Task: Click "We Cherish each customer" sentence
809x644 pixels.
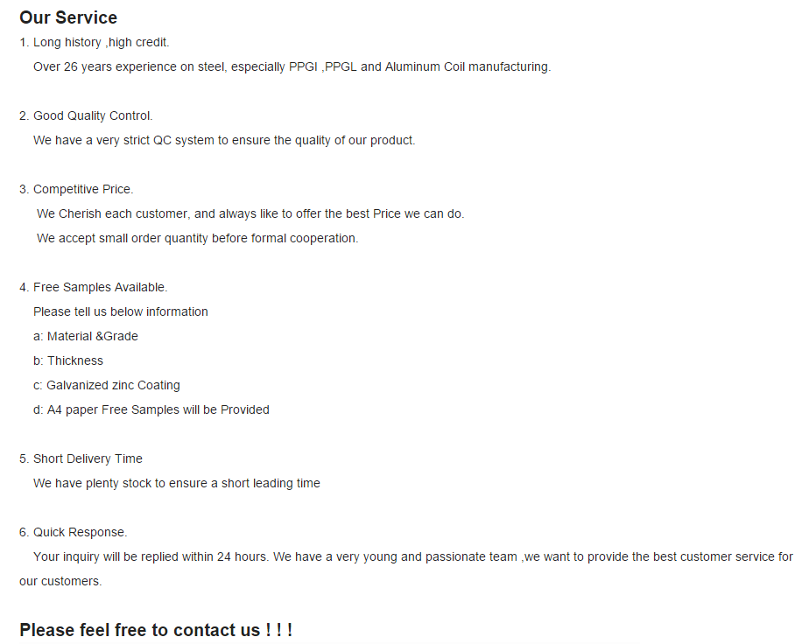Action: pyautogui.click(x=250, y=214)
